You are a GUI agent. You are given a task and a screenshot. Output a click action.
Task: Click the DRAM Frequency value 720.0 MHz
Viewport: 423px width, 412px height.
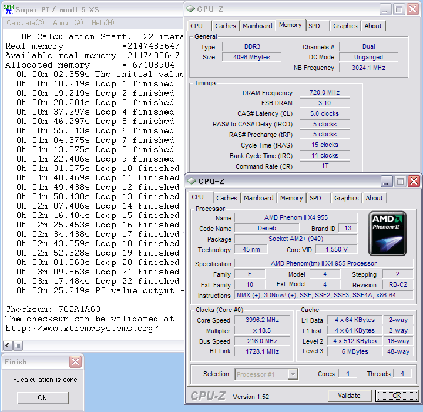pyautogui.click(x=324, y=92)
